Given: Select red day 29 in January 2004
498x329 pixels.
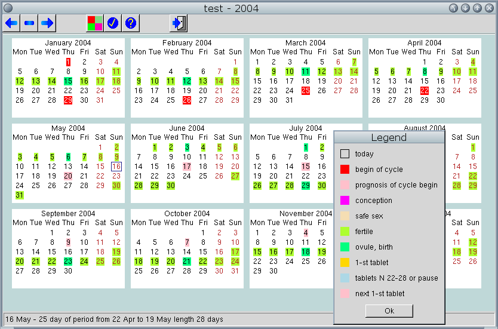Looking at the screenshot, I should click(68, 100).
